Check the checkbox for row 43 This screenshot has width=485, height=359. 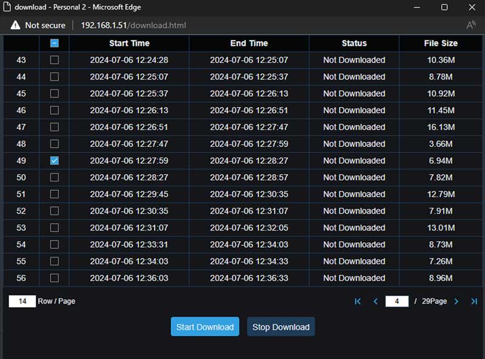[x=55, y=60]
